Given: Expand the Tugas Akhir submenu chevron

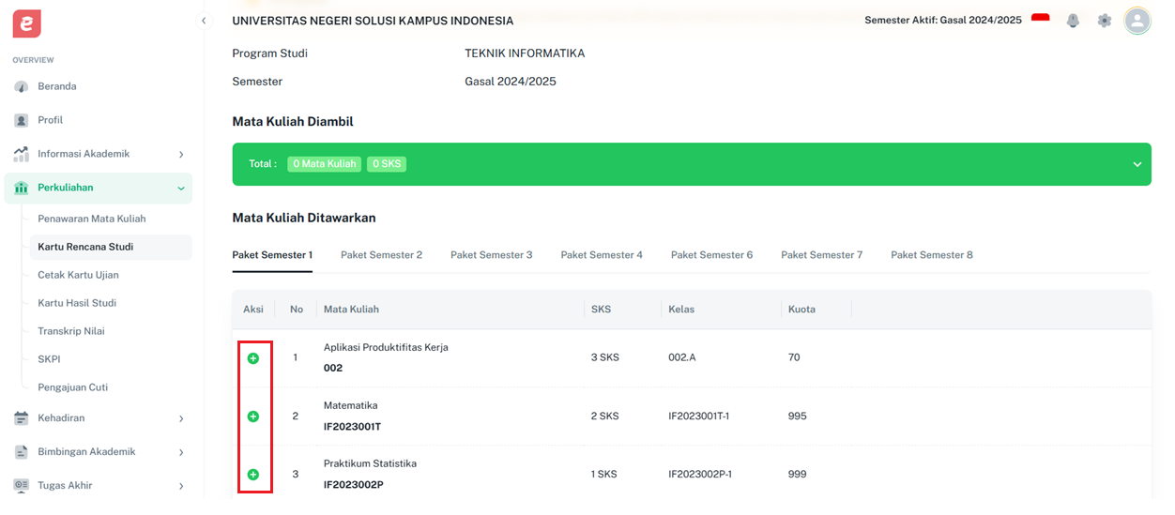Looking at the screenshot, I should pos(181,486).
